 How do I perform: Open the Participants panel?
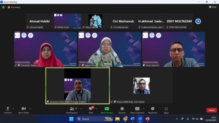click(x=72, y=110)
